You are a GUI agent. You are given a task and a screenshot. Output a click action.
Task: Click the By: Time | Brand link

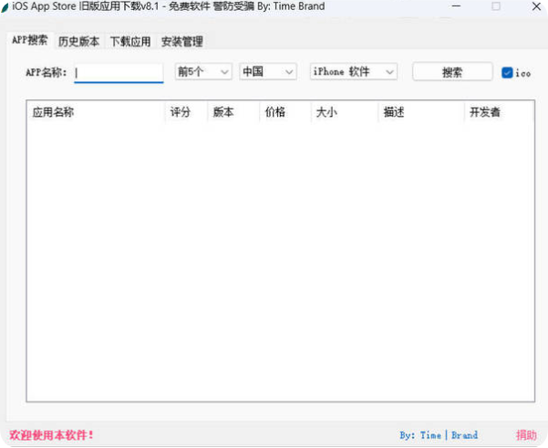point(439,435)
